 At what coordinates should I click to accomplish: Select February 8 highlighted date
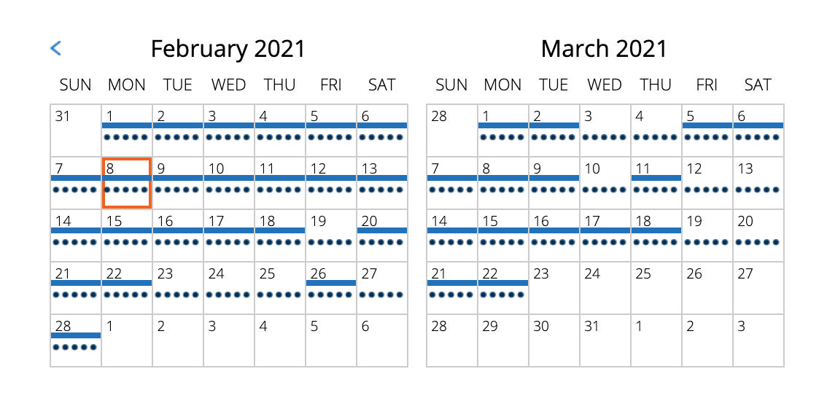127,183
